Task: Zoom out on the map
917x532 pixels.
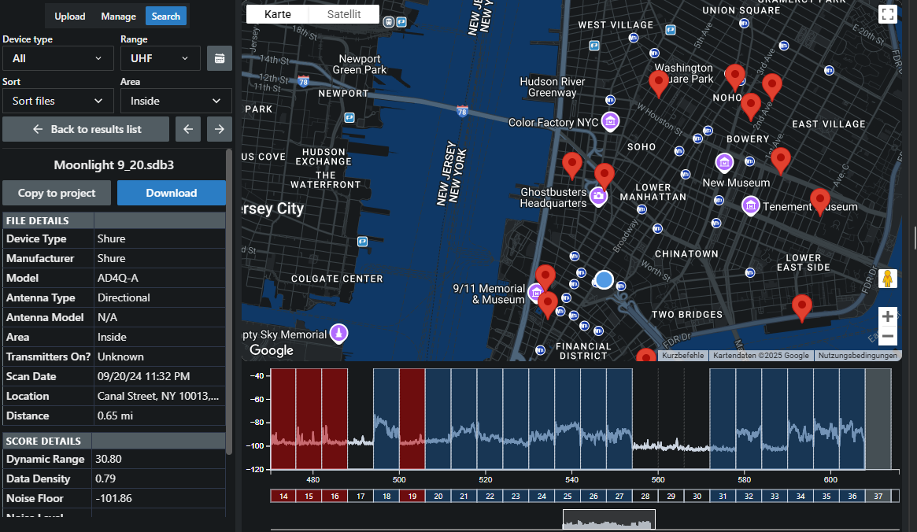Action: [888, 337]
